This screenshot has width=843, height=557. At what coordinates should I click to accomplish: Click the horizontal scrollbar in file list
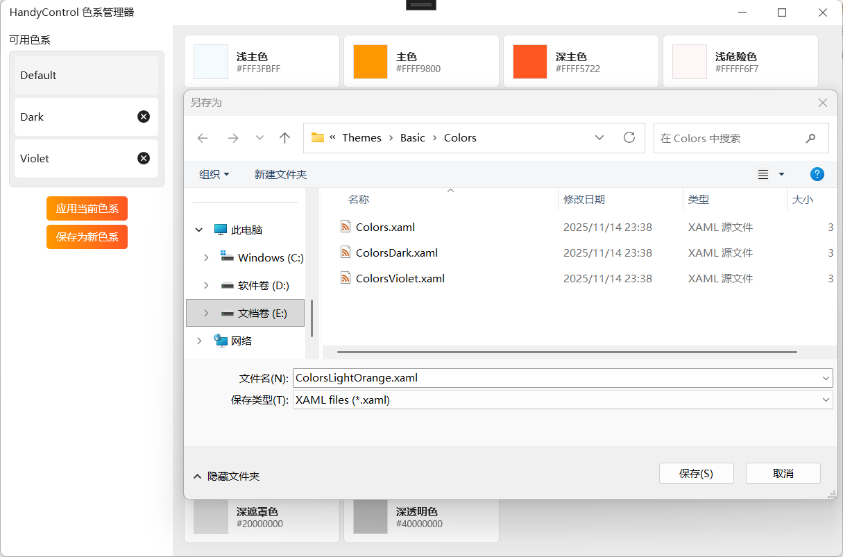click(566, 352)
